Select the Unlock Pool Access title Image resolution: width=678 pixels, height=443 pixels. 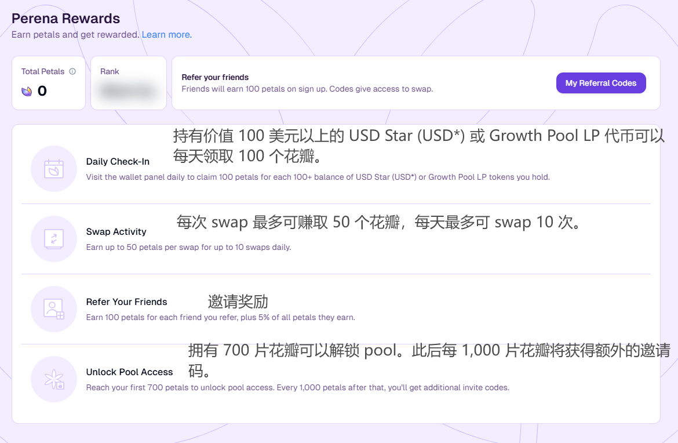pos(129,372)
